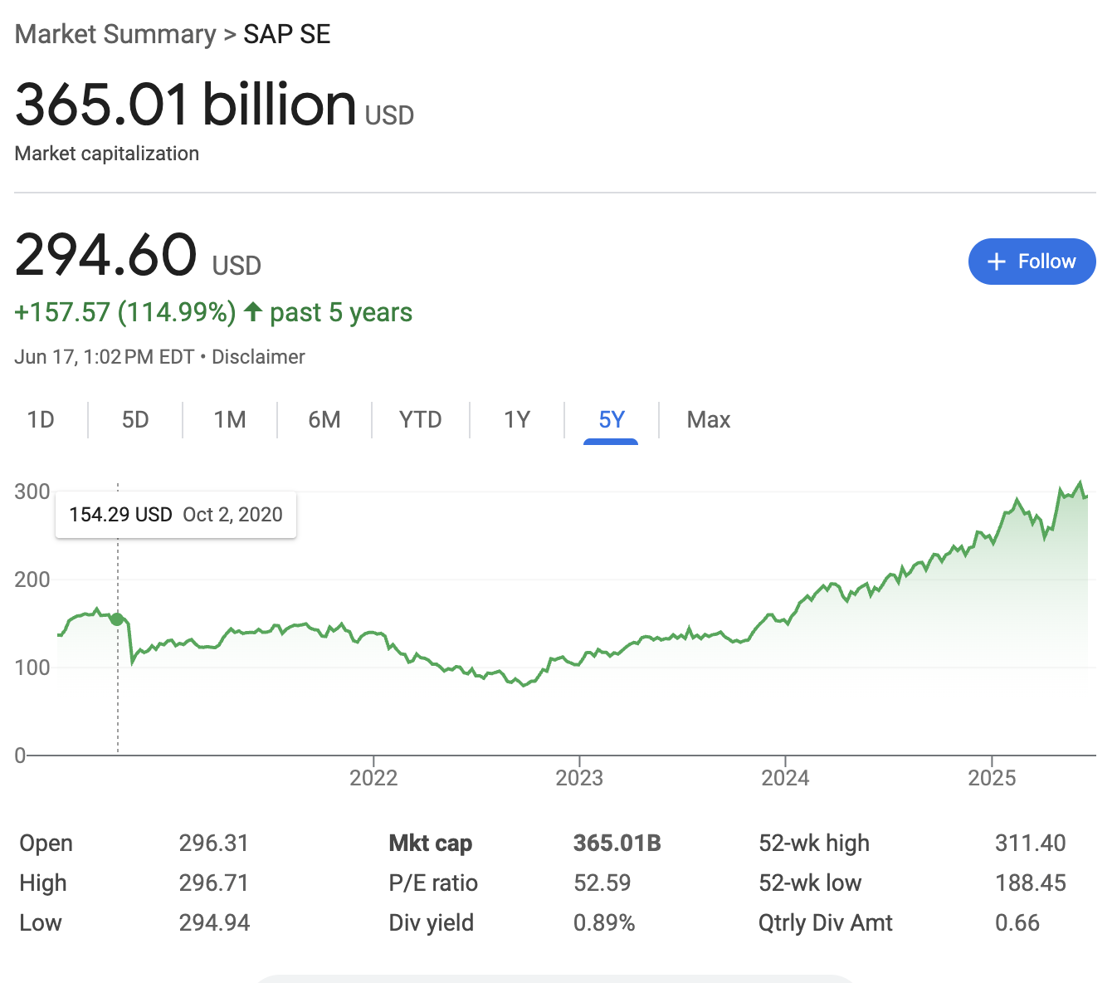Click the 52-wk high value 311.40
This screenshot has height=983, width=1117.
(x=1032, y=843)
